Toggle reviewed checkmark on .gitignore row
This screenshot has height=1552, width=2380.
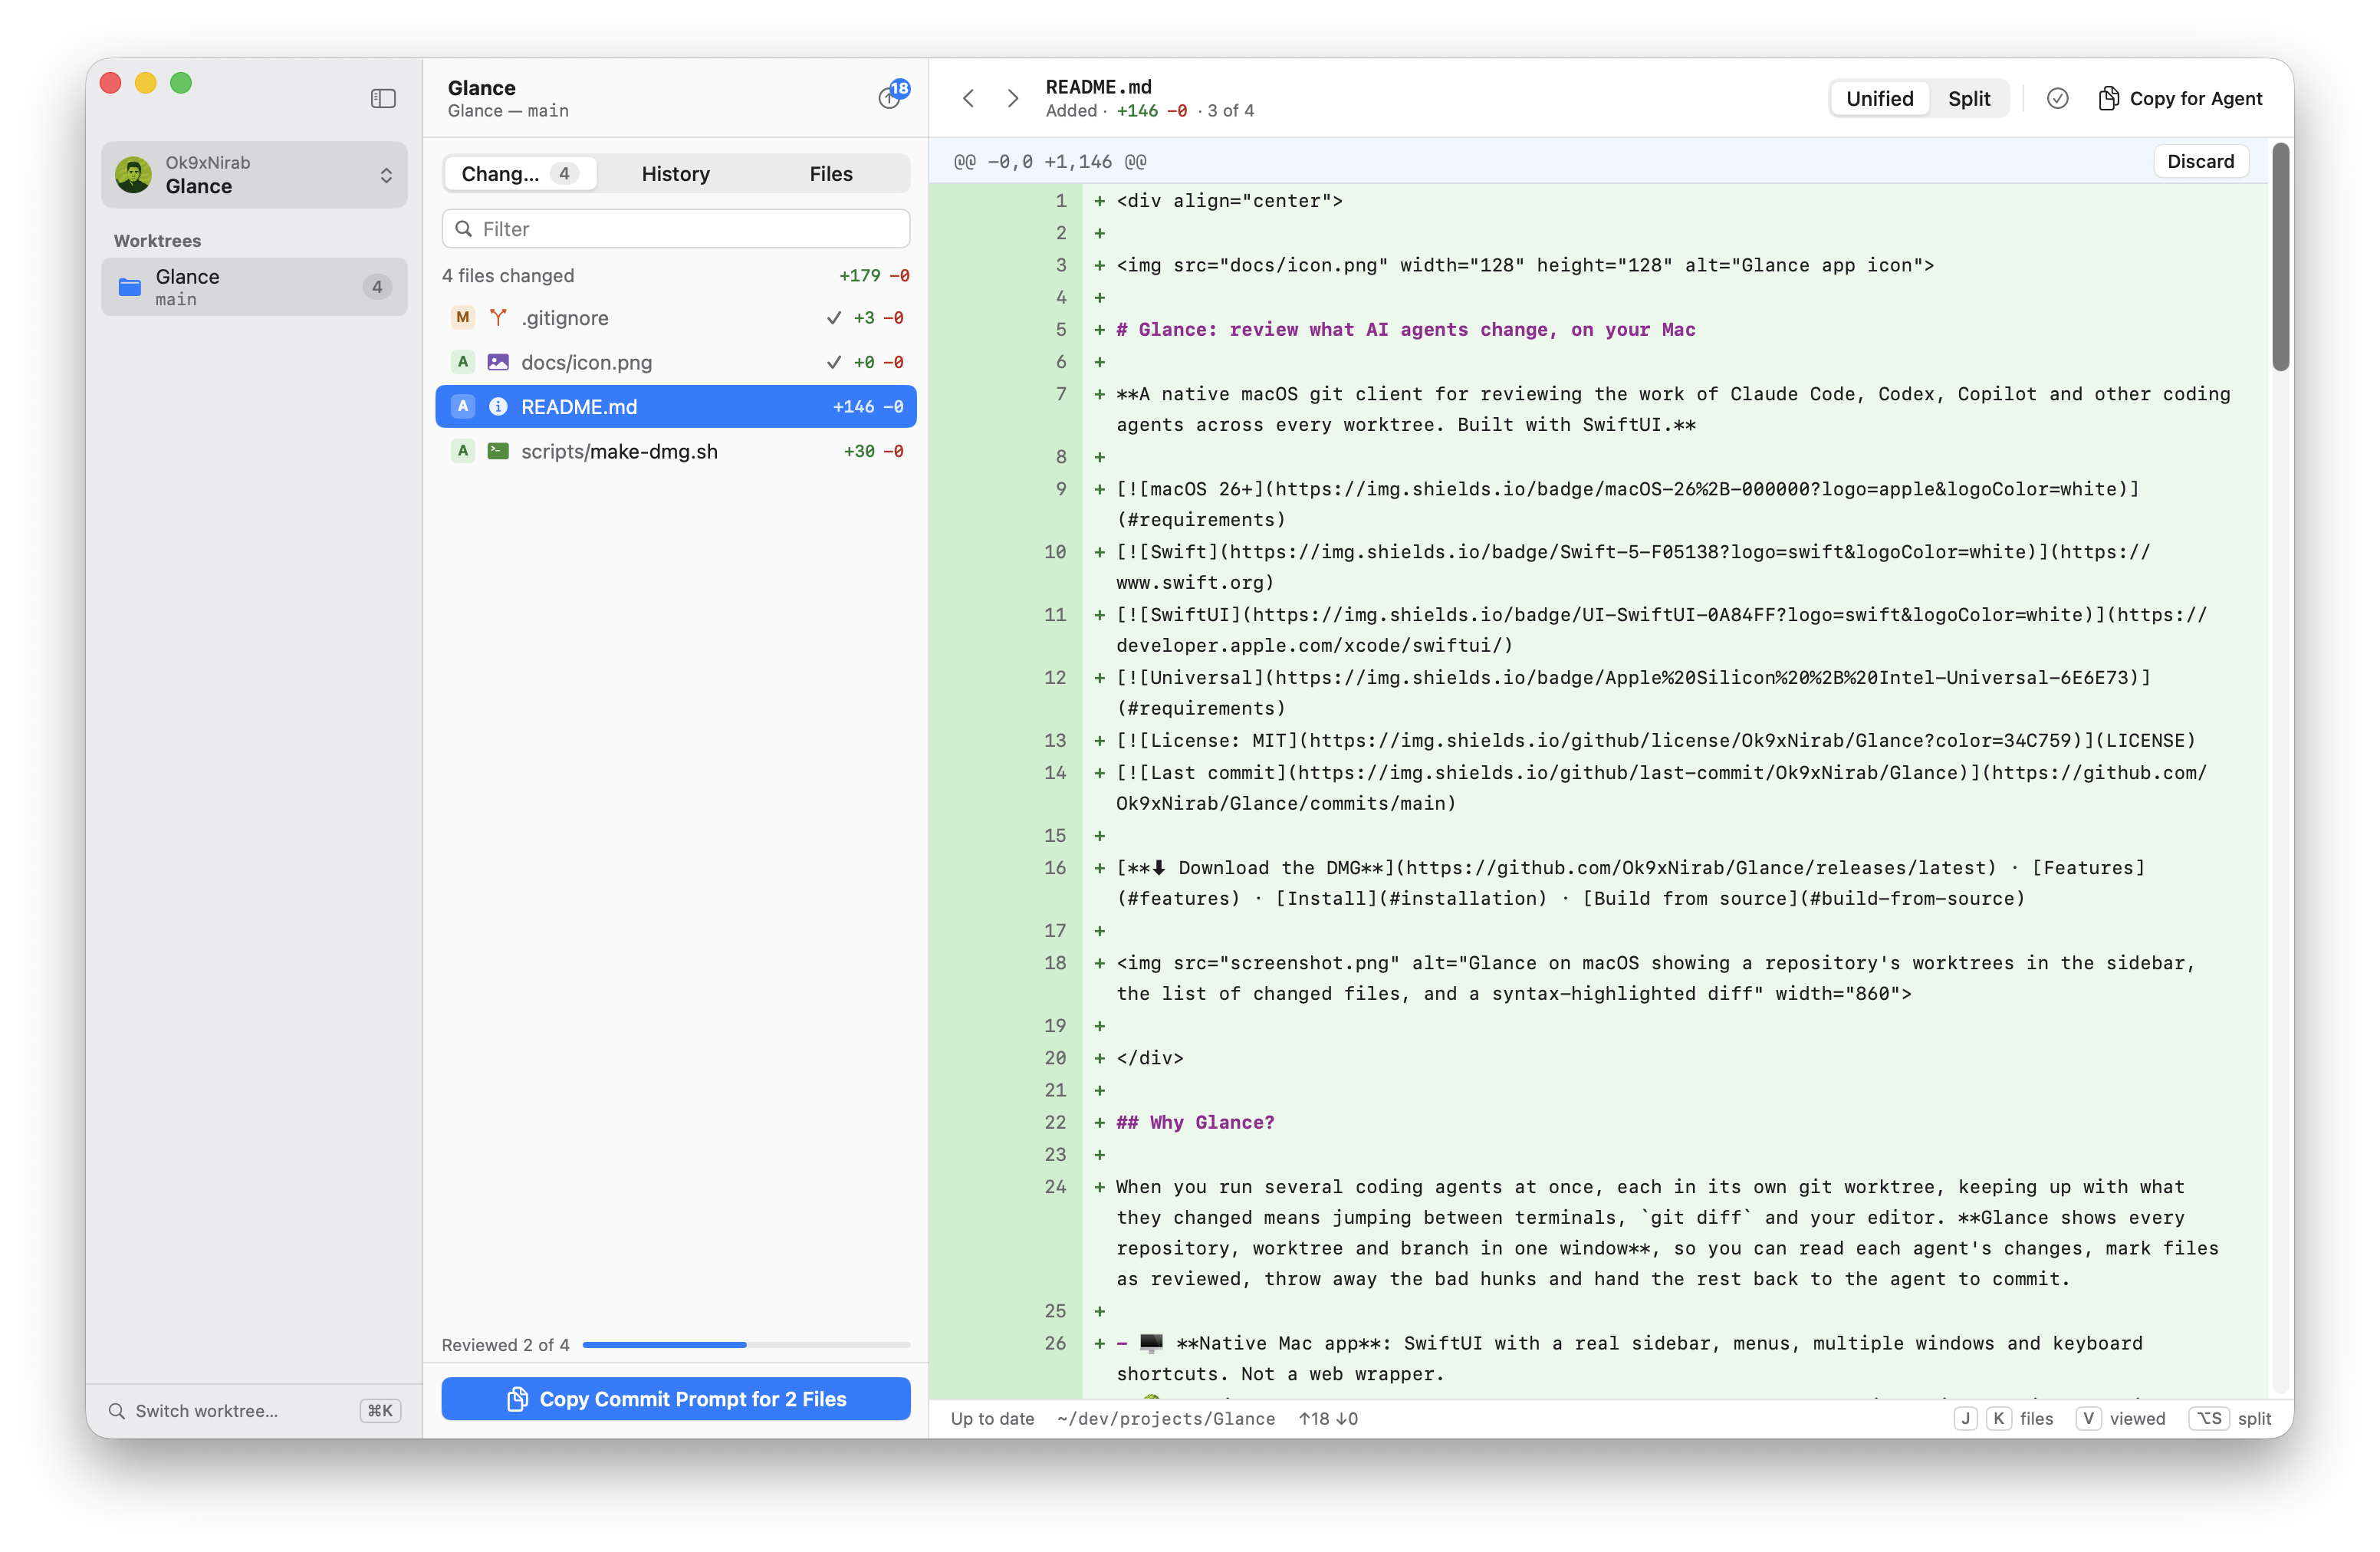click(x=833, y=318)
